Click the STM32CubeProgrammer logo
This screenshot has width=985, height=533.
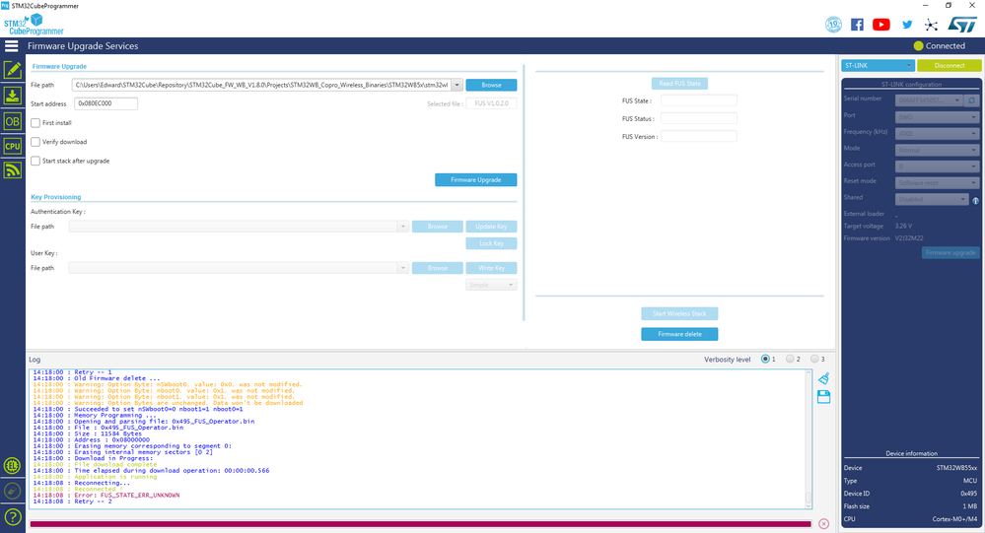[34, 25]
